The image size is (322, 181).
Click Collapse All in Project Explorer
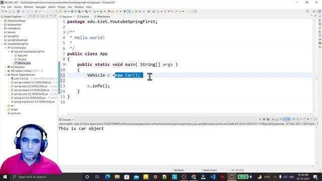[x=30, y=16]
